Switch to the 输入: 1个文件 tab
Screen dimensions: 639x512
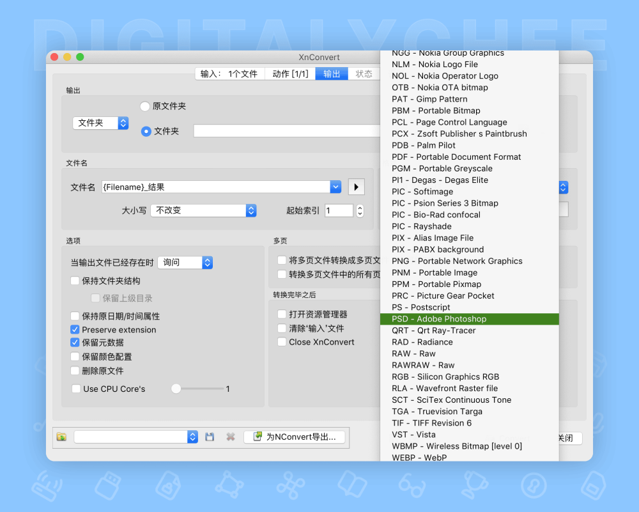pos(229,74)
